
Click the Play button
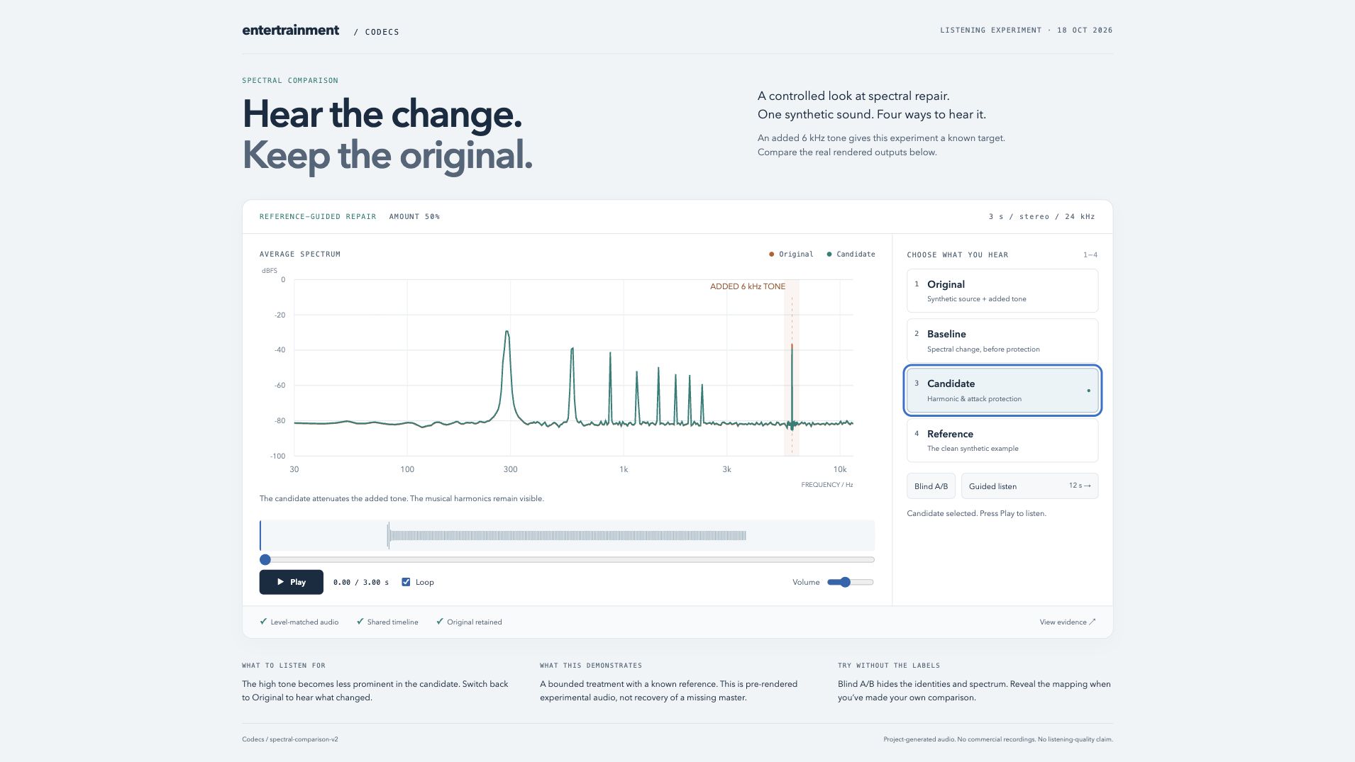tap(291, 582)
